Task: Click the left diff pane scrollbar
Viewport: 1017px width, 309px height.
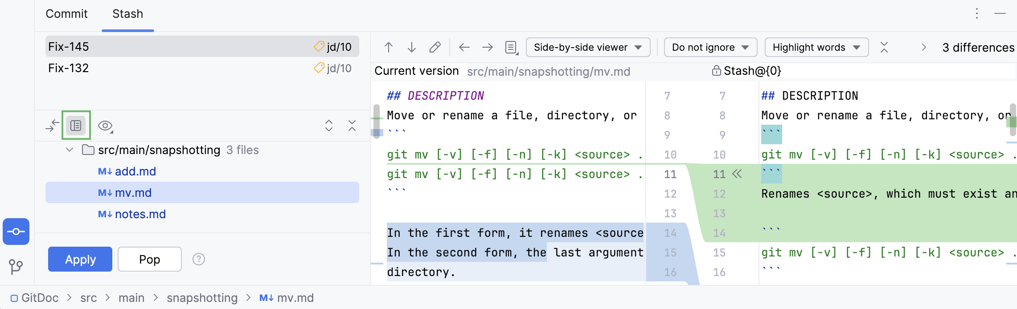Action: (x=377, y=121)
